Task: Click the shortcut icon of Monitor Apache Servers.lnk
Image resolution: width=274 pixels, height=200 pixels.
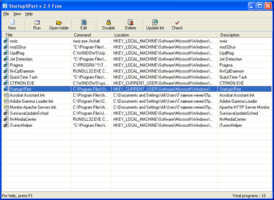Action: coord(6,107)
